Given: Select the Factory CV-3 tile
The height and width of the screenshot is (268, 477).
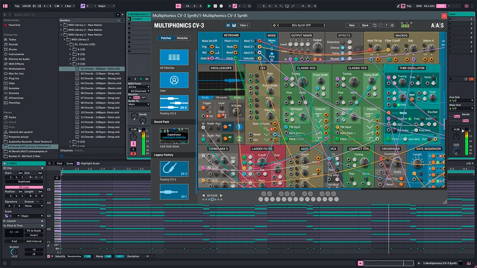Looking at the screenshot, I should [174, 102].
